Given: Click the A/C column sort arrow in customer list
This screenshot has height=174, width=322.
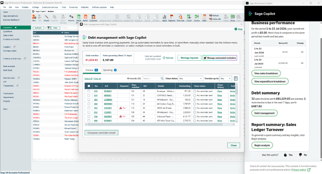Looking at the screenshot, I should coord(62,33).
